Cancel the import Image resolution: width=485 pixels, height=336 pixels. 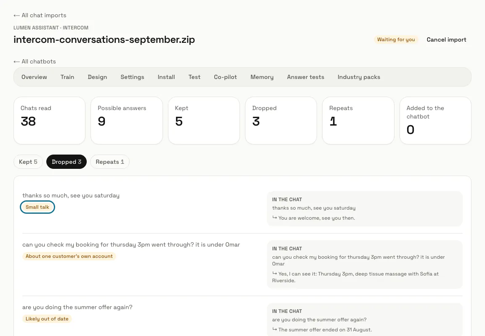tap(446, 39)
